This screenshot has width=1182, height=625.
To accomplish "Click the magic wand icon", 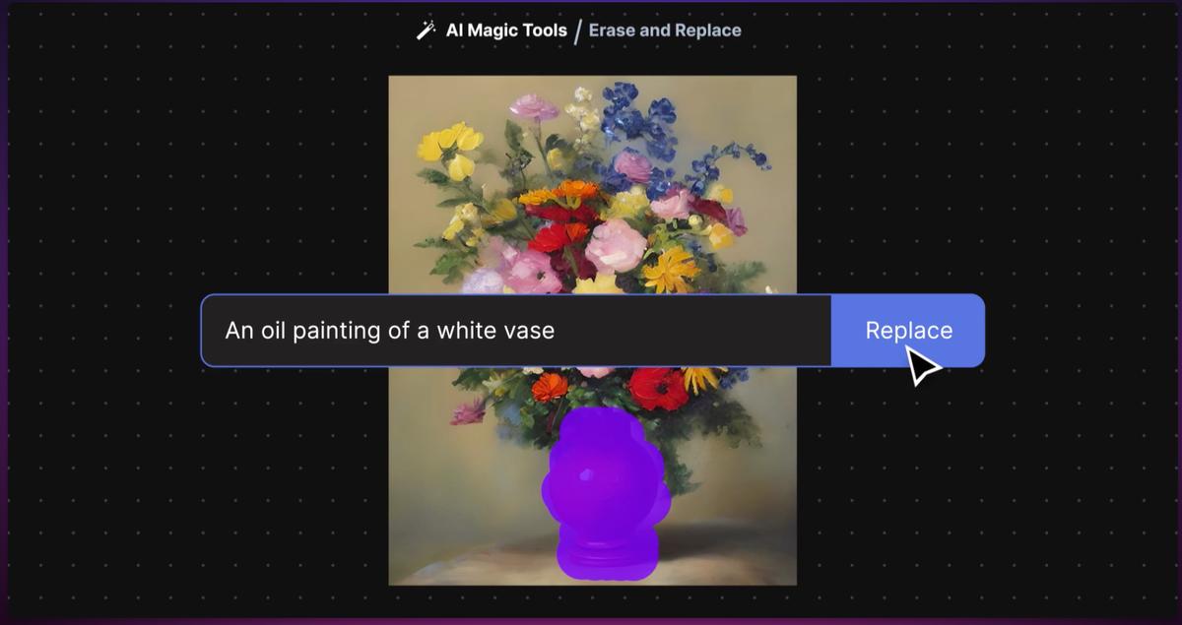I will (x=426, y=31).
